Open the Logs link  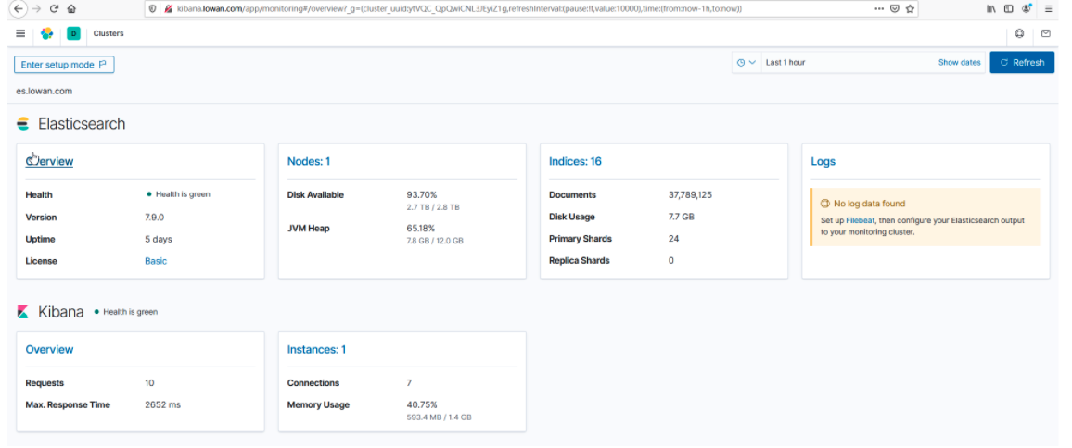(823, 162)
